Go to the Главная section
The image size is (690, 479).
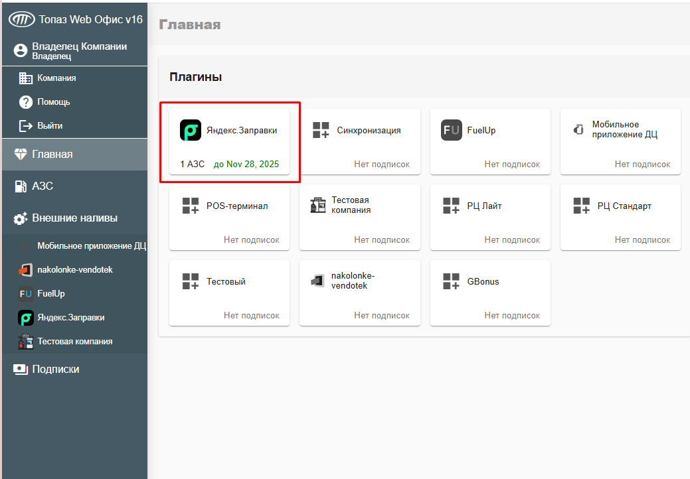75,154
